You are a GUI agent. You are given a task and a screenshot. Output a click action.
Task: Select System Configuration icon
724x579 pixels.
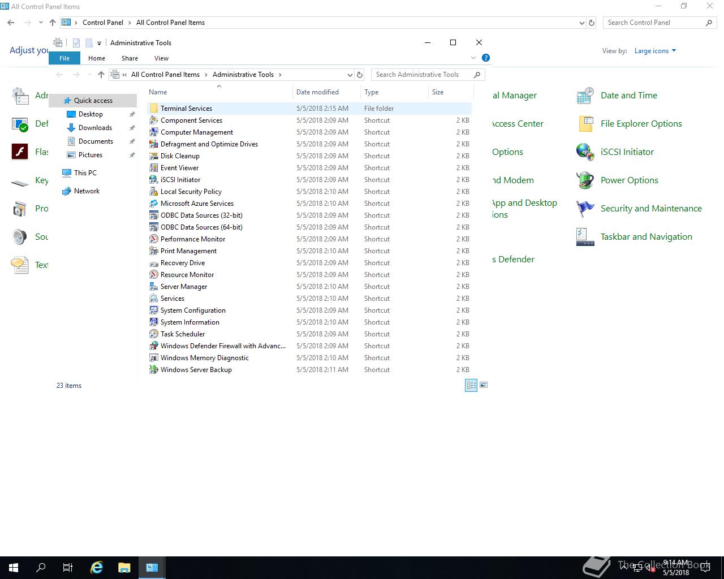coord(154,310)
